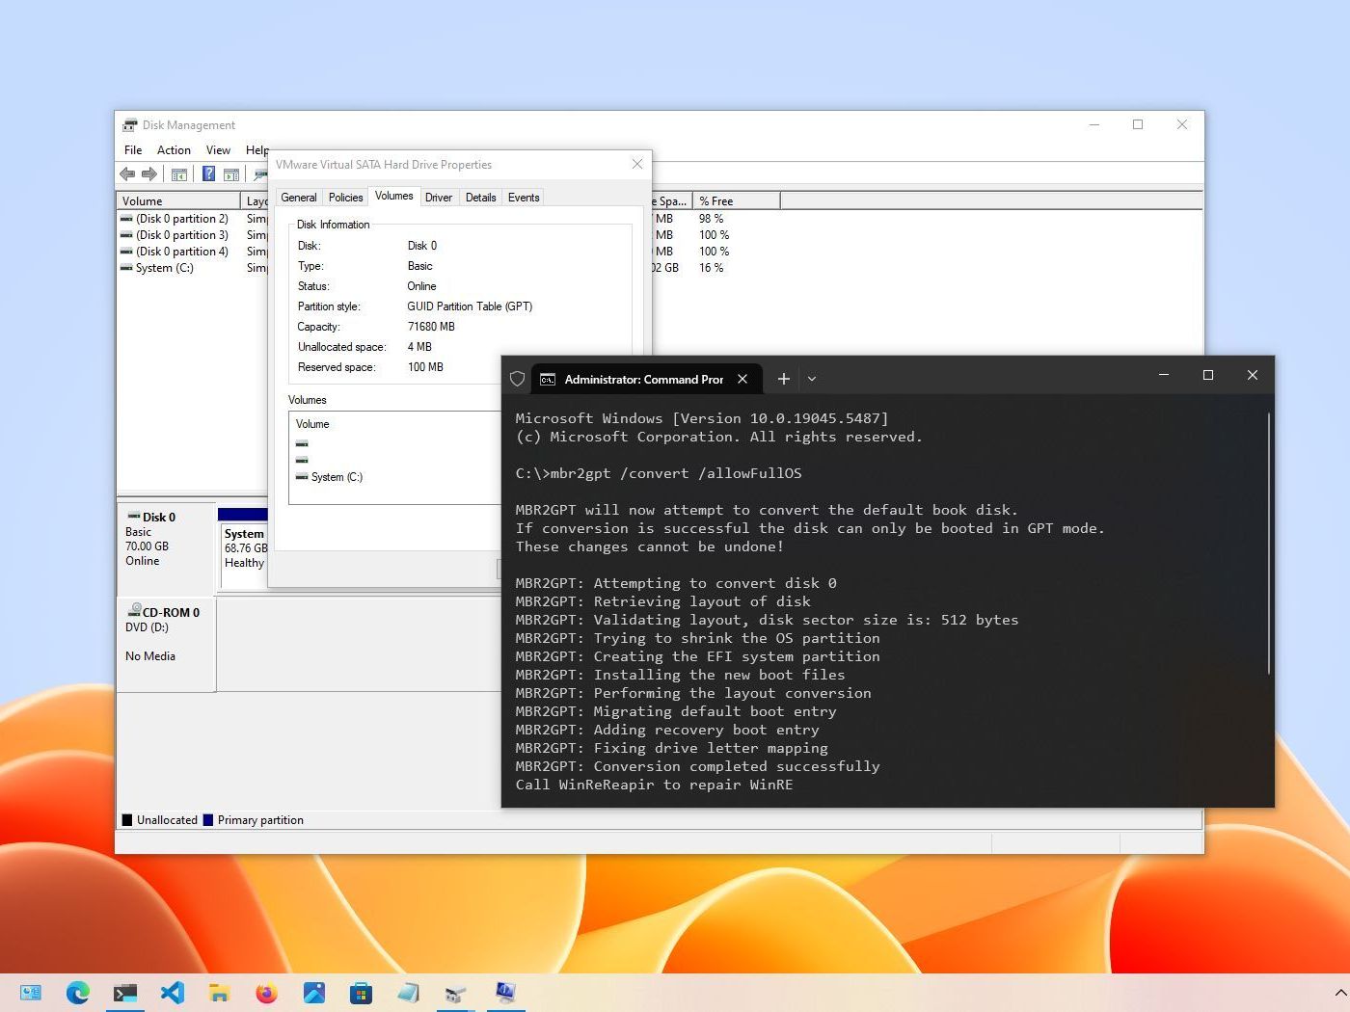Select the (Disk 0 partition 2) row text
Screen dimensions: 1350x1012
[182, 219]
